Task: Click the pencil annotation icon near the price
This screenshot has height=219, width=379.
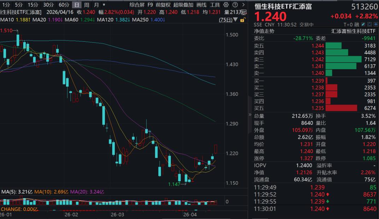Action: (x=363, y=24)
